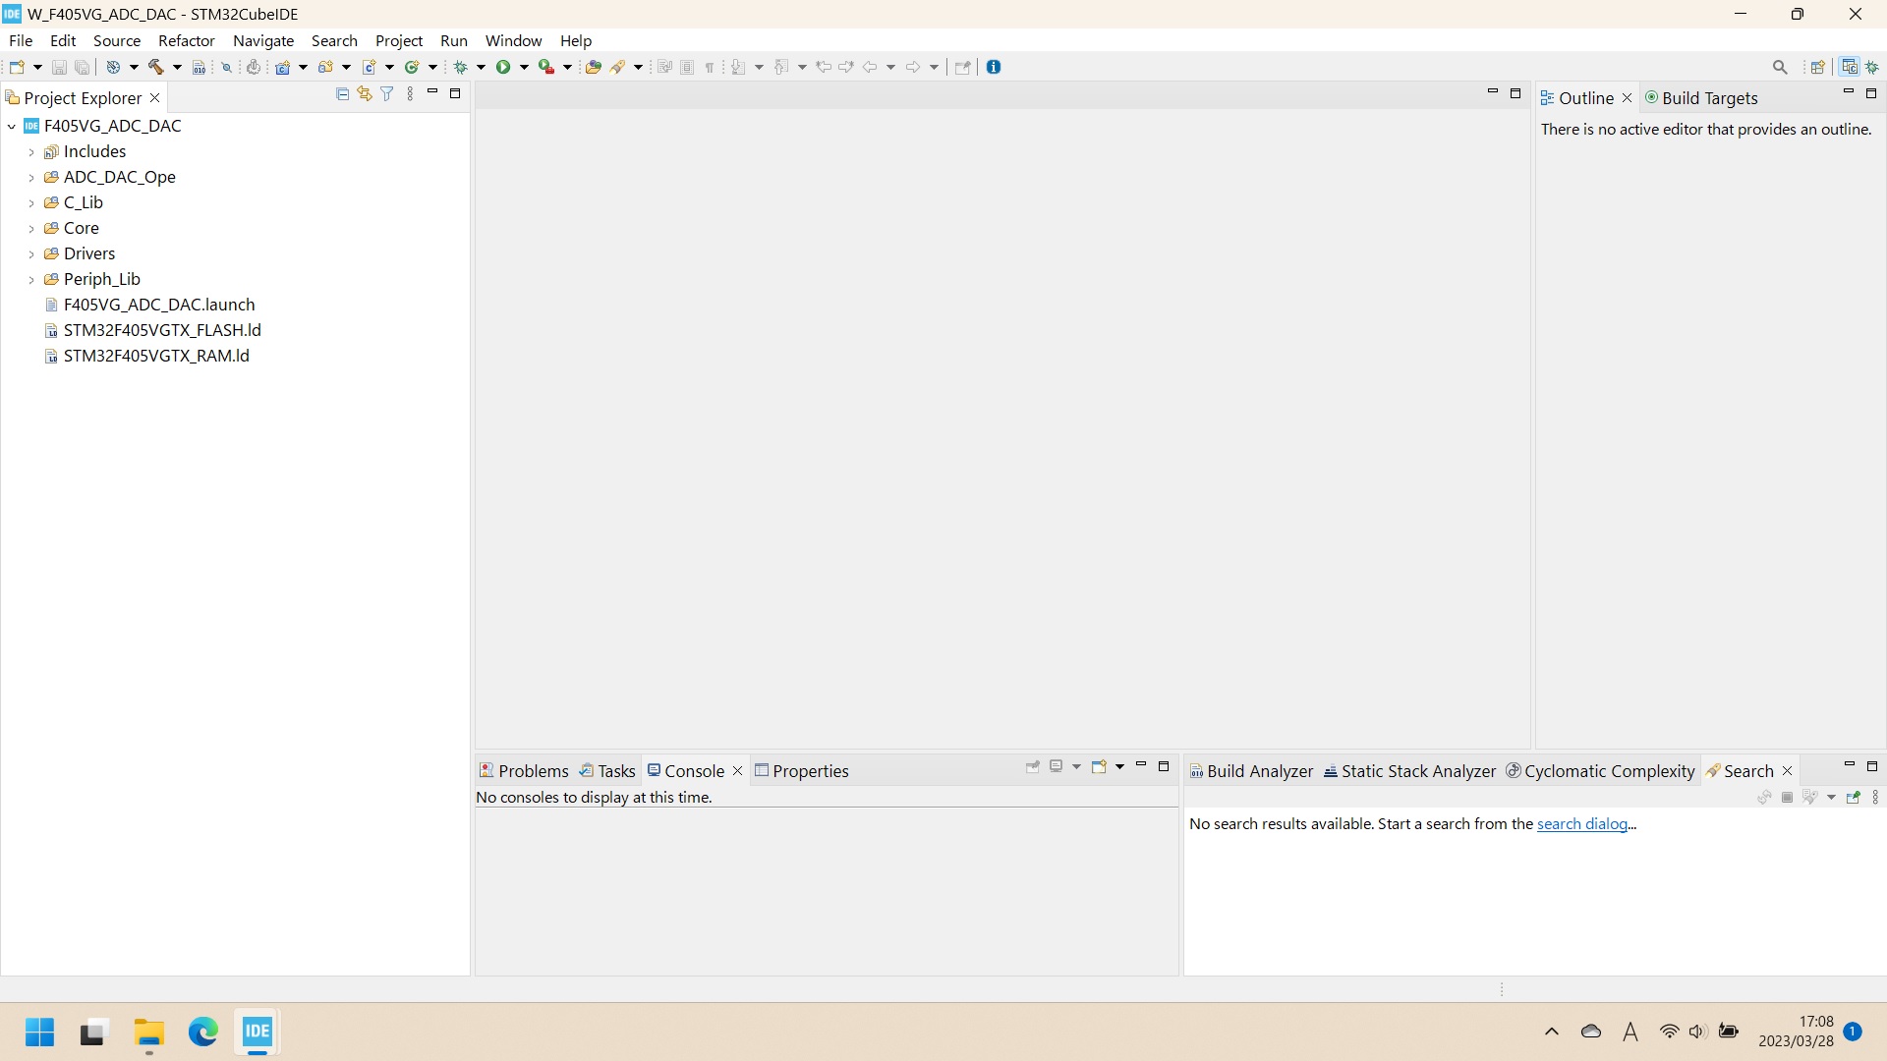Toggle the Tasks tab view
The width and height of the screenshot is (1887, 1061).
pos(615,771)
